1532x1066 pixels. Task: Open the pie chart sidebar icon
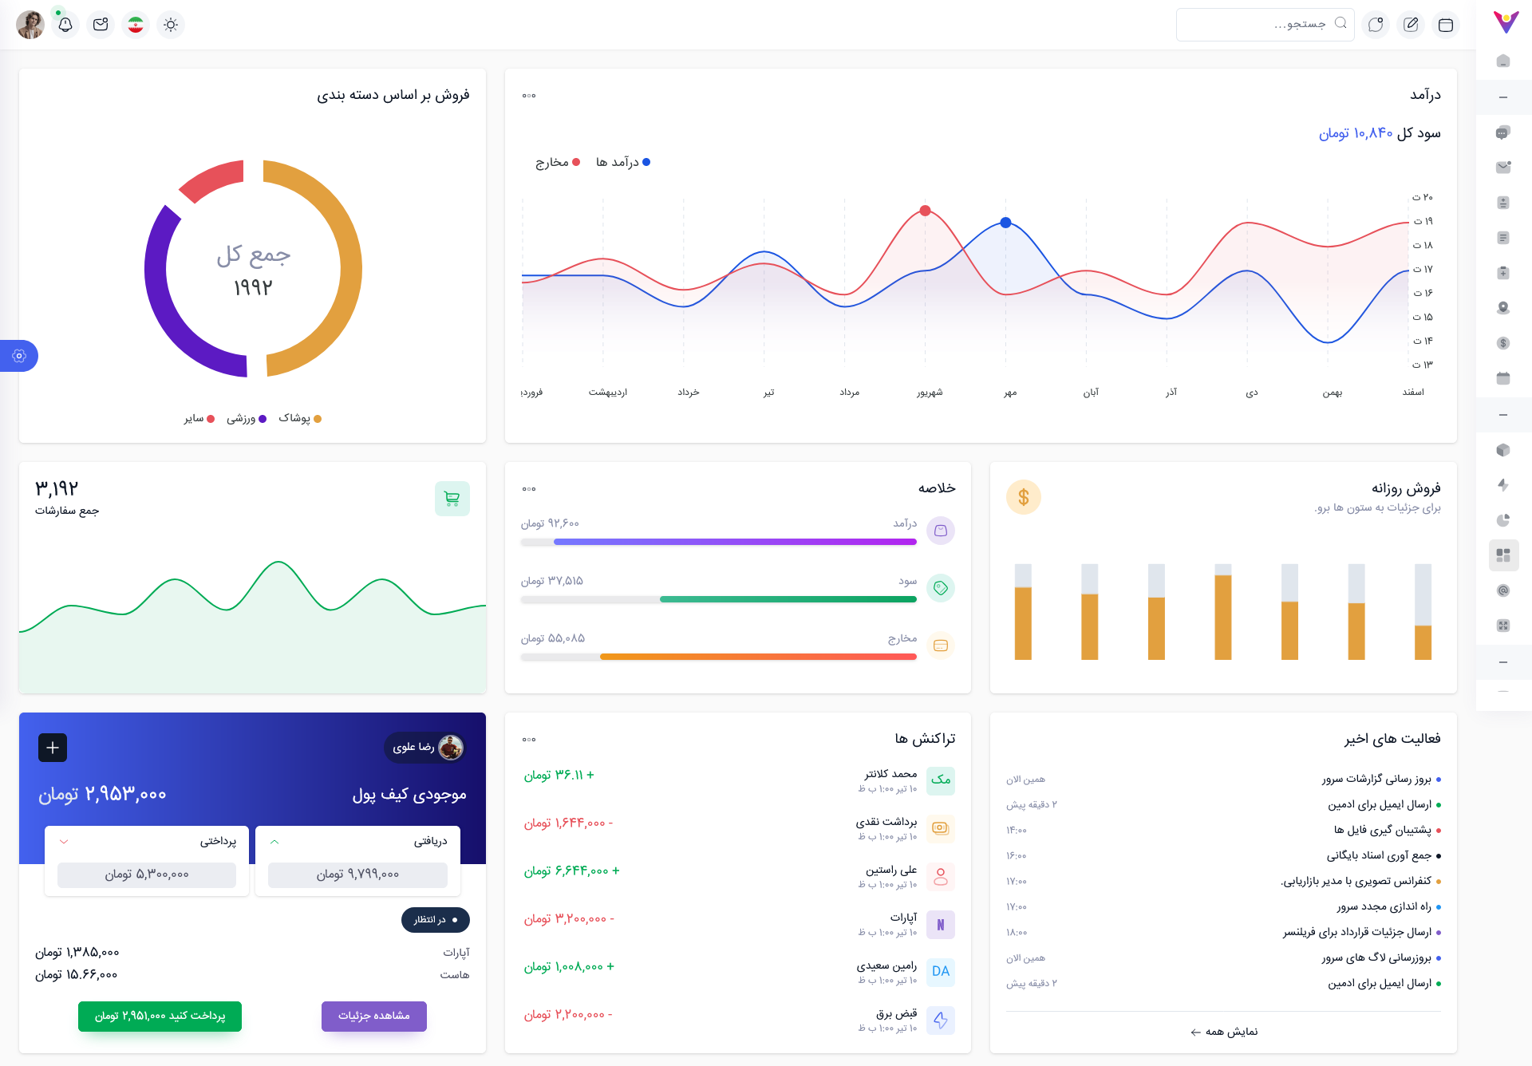tap(1503, 520)
